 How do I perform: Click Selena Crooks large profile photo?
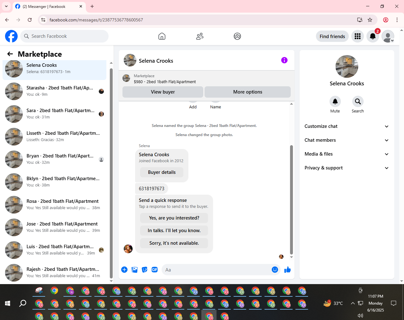pos(347,66)
